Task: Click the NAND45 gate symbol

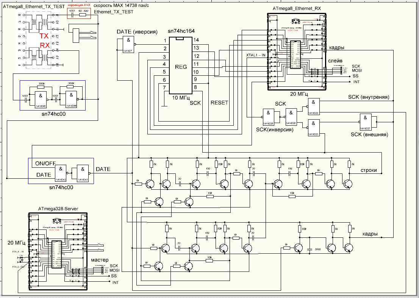Action: point(40,99)
